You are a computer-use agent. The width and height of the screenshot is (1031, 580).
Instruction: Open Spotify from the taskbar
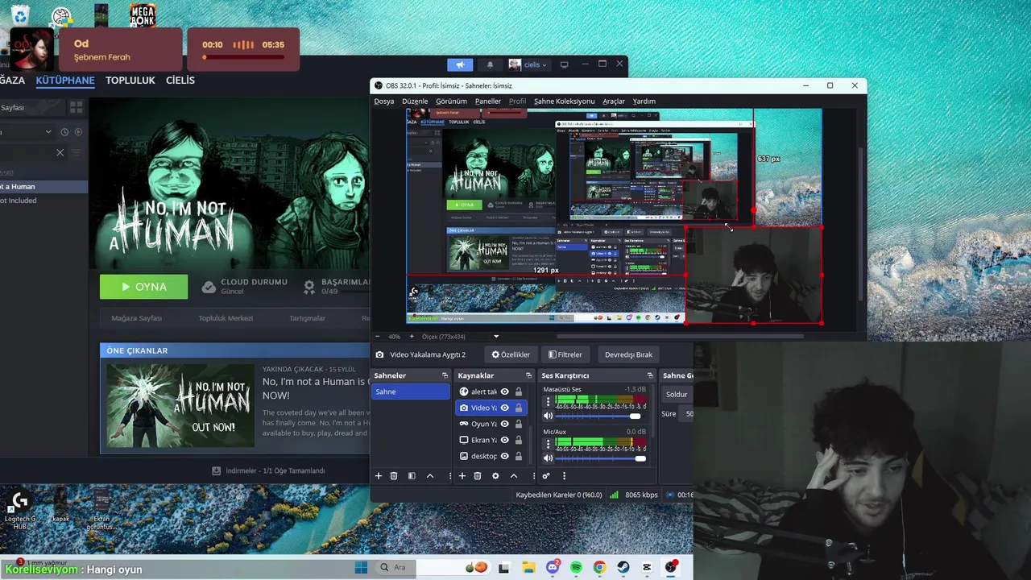click(576, 567)
